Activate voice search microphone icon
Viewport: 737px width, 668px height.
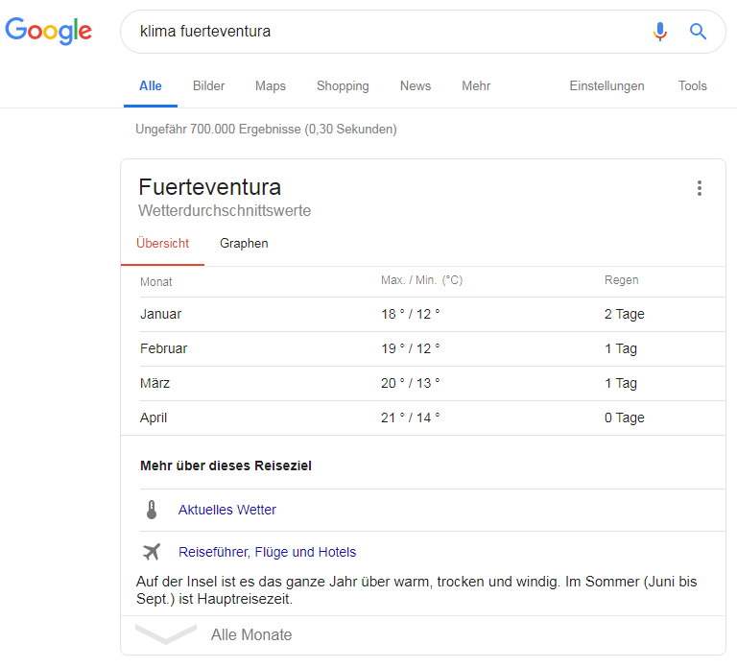[660, 32]
